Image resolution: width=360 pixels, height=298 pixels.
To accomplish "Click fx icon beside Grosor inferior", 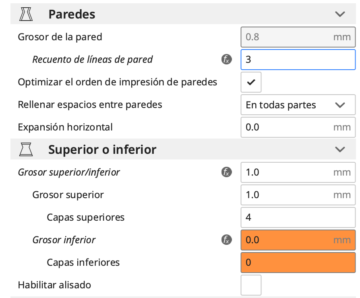I will point(227,240).
